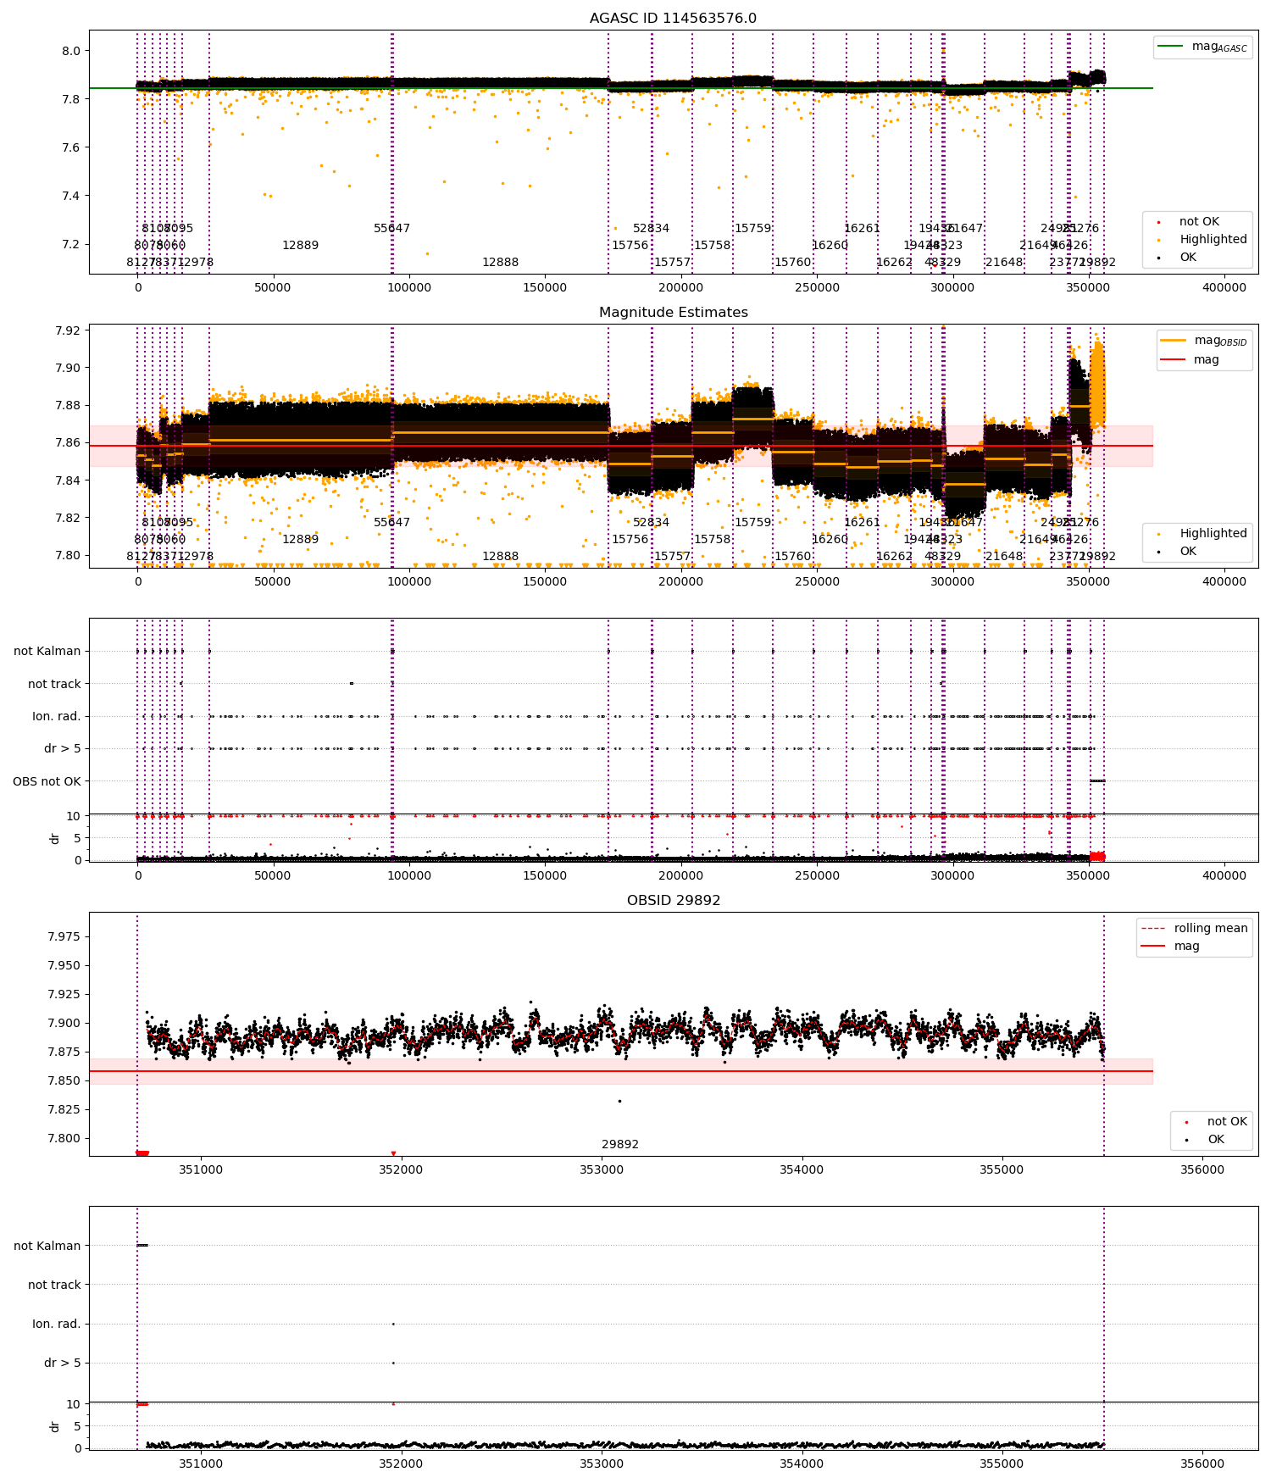Screen dimensions: 1271x1483
Task: Click the '7.2' y-tick in top plot
Action: 71,244
